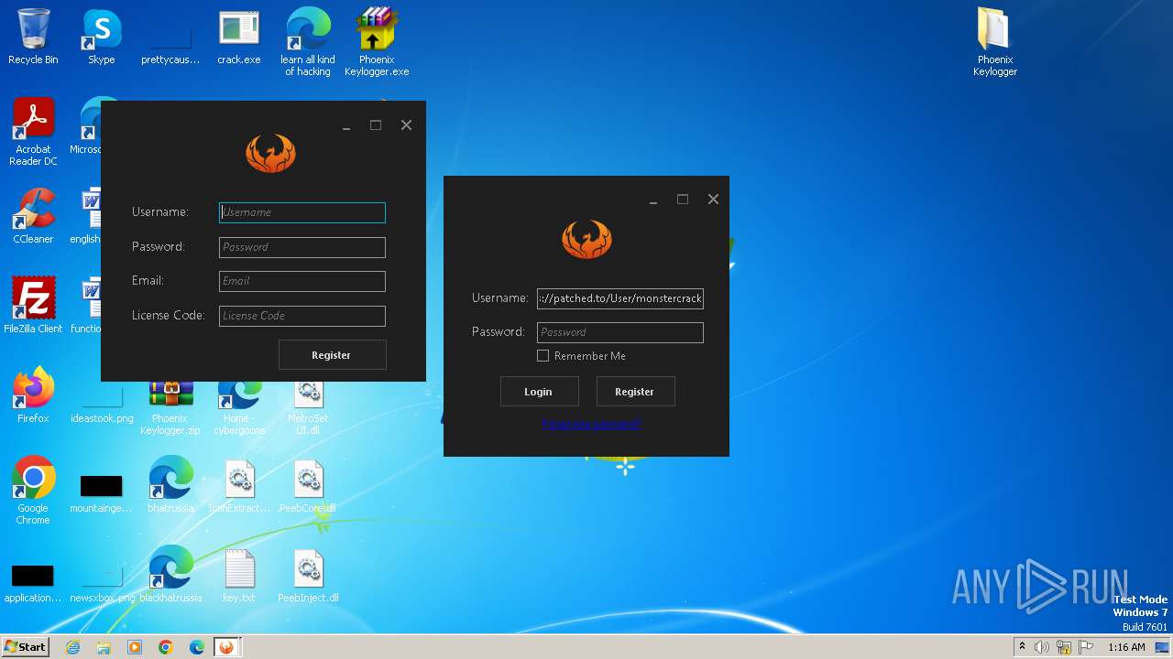The image size is (1173, 659).
Task: Open the Firefox desktop shortcut
Action: 33,394
